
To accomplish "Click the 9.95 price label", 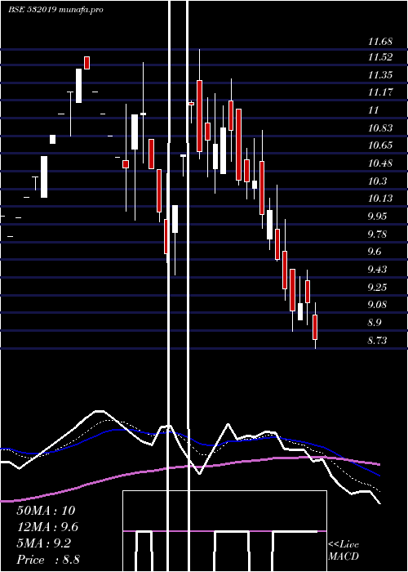I will coord(377,217).
